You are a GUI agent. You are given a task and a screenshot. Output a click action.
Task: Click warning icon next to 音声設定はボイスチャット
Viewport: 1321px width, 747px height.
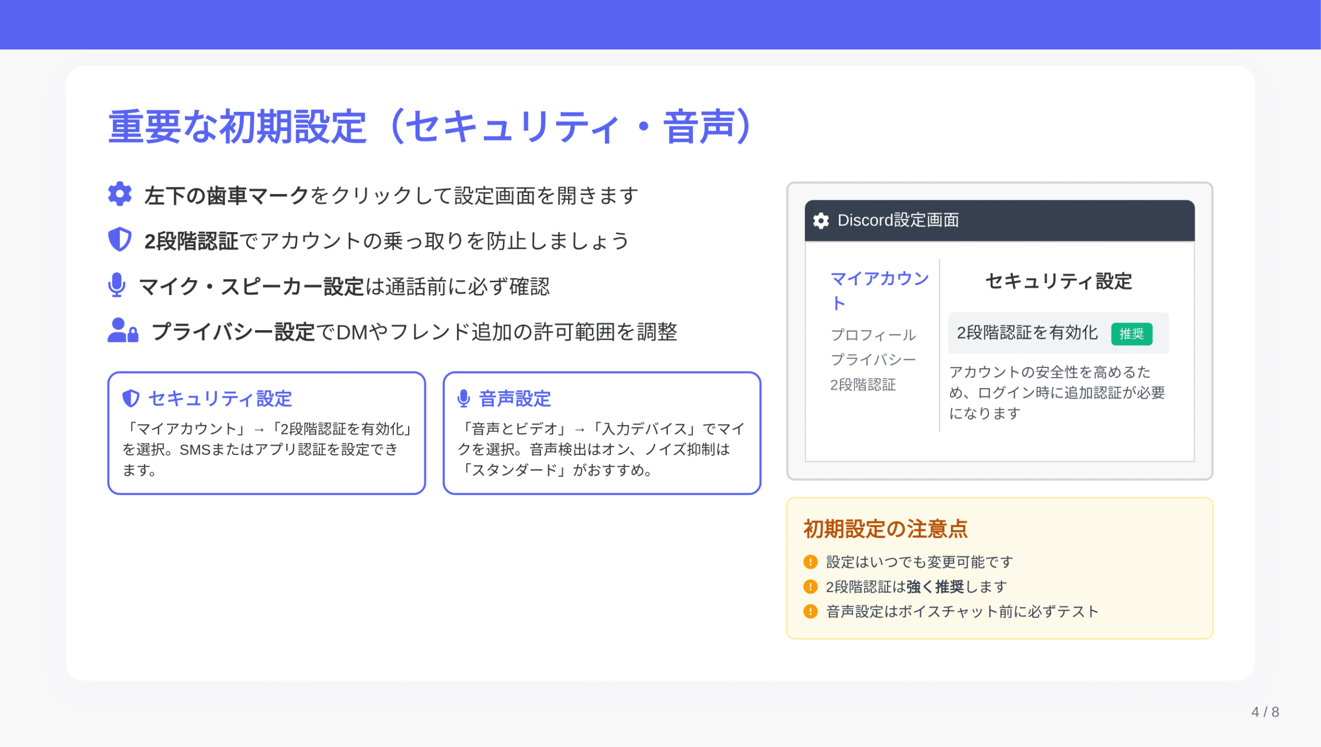point(811,611)
